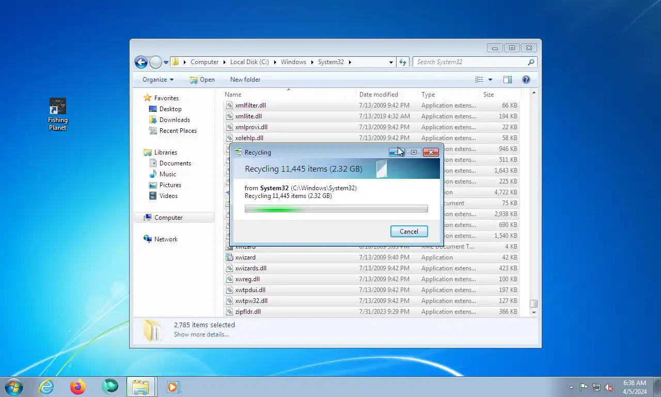Click the Refresh button beside address bar
Image resolution: width=661 pixels, height=397 pixels.
[x=403, y=62]
